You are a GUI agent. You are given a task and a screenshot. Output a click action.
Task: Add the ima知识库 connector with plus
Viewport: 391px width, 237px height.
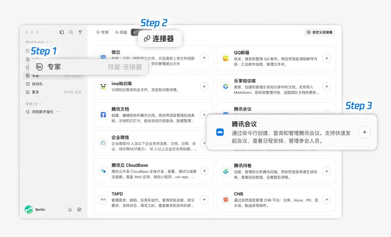point(204,86)
